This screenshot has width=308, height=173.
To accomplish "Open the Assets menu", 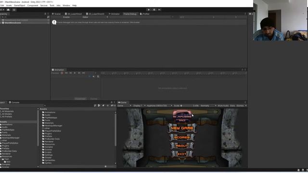I will [x=9, y=5].
